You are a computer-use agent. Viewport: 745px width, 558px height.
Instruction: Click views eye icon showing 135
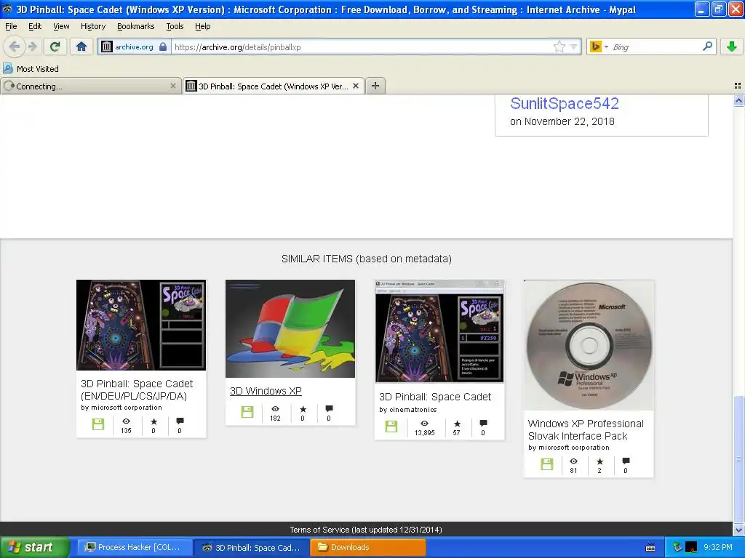coord(126,421)
